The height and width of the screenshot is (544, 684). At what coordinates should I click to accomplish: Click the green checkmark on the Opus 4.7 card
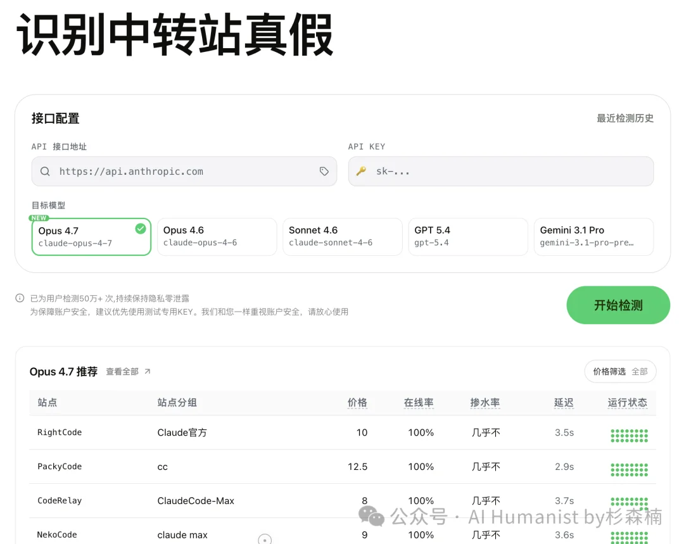coord(141,229)
